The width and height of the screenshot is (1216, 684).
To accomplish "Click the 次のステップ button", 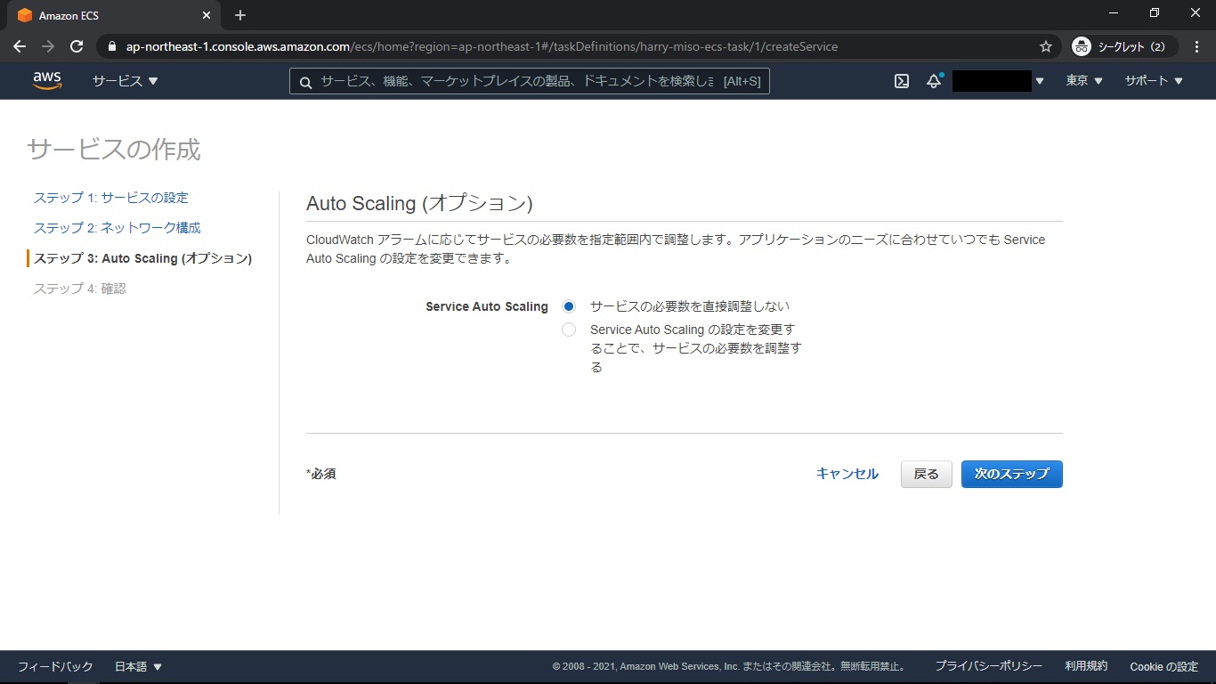I will click(x=1011, y=474).
